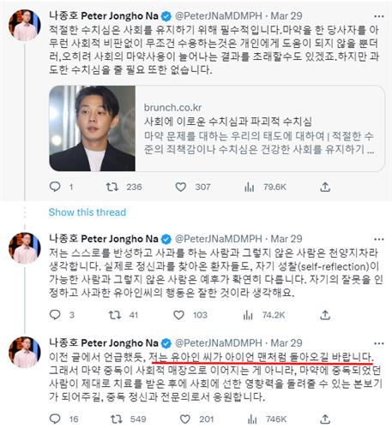Click Show this thread link
This screenshot has width=392, height=428.
pyautogui.click(x=87, y=212)
